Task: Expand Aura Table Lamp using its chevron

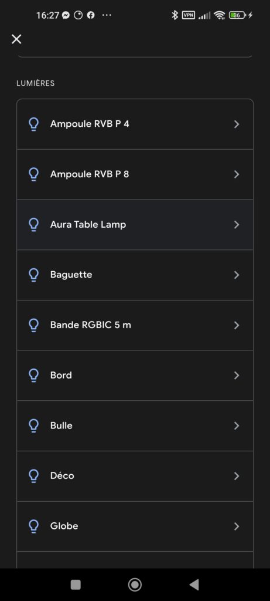Action: pos(237,225)
